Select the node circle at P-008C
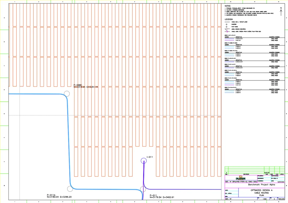The height and width of the screenshot is (203, 288). pyautogui.click(x=67, y=94)
